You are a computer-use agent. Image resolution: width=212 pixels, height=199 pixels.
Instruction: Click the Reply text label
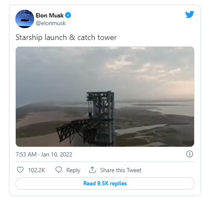pyautogui.click(x=73, y=170)
